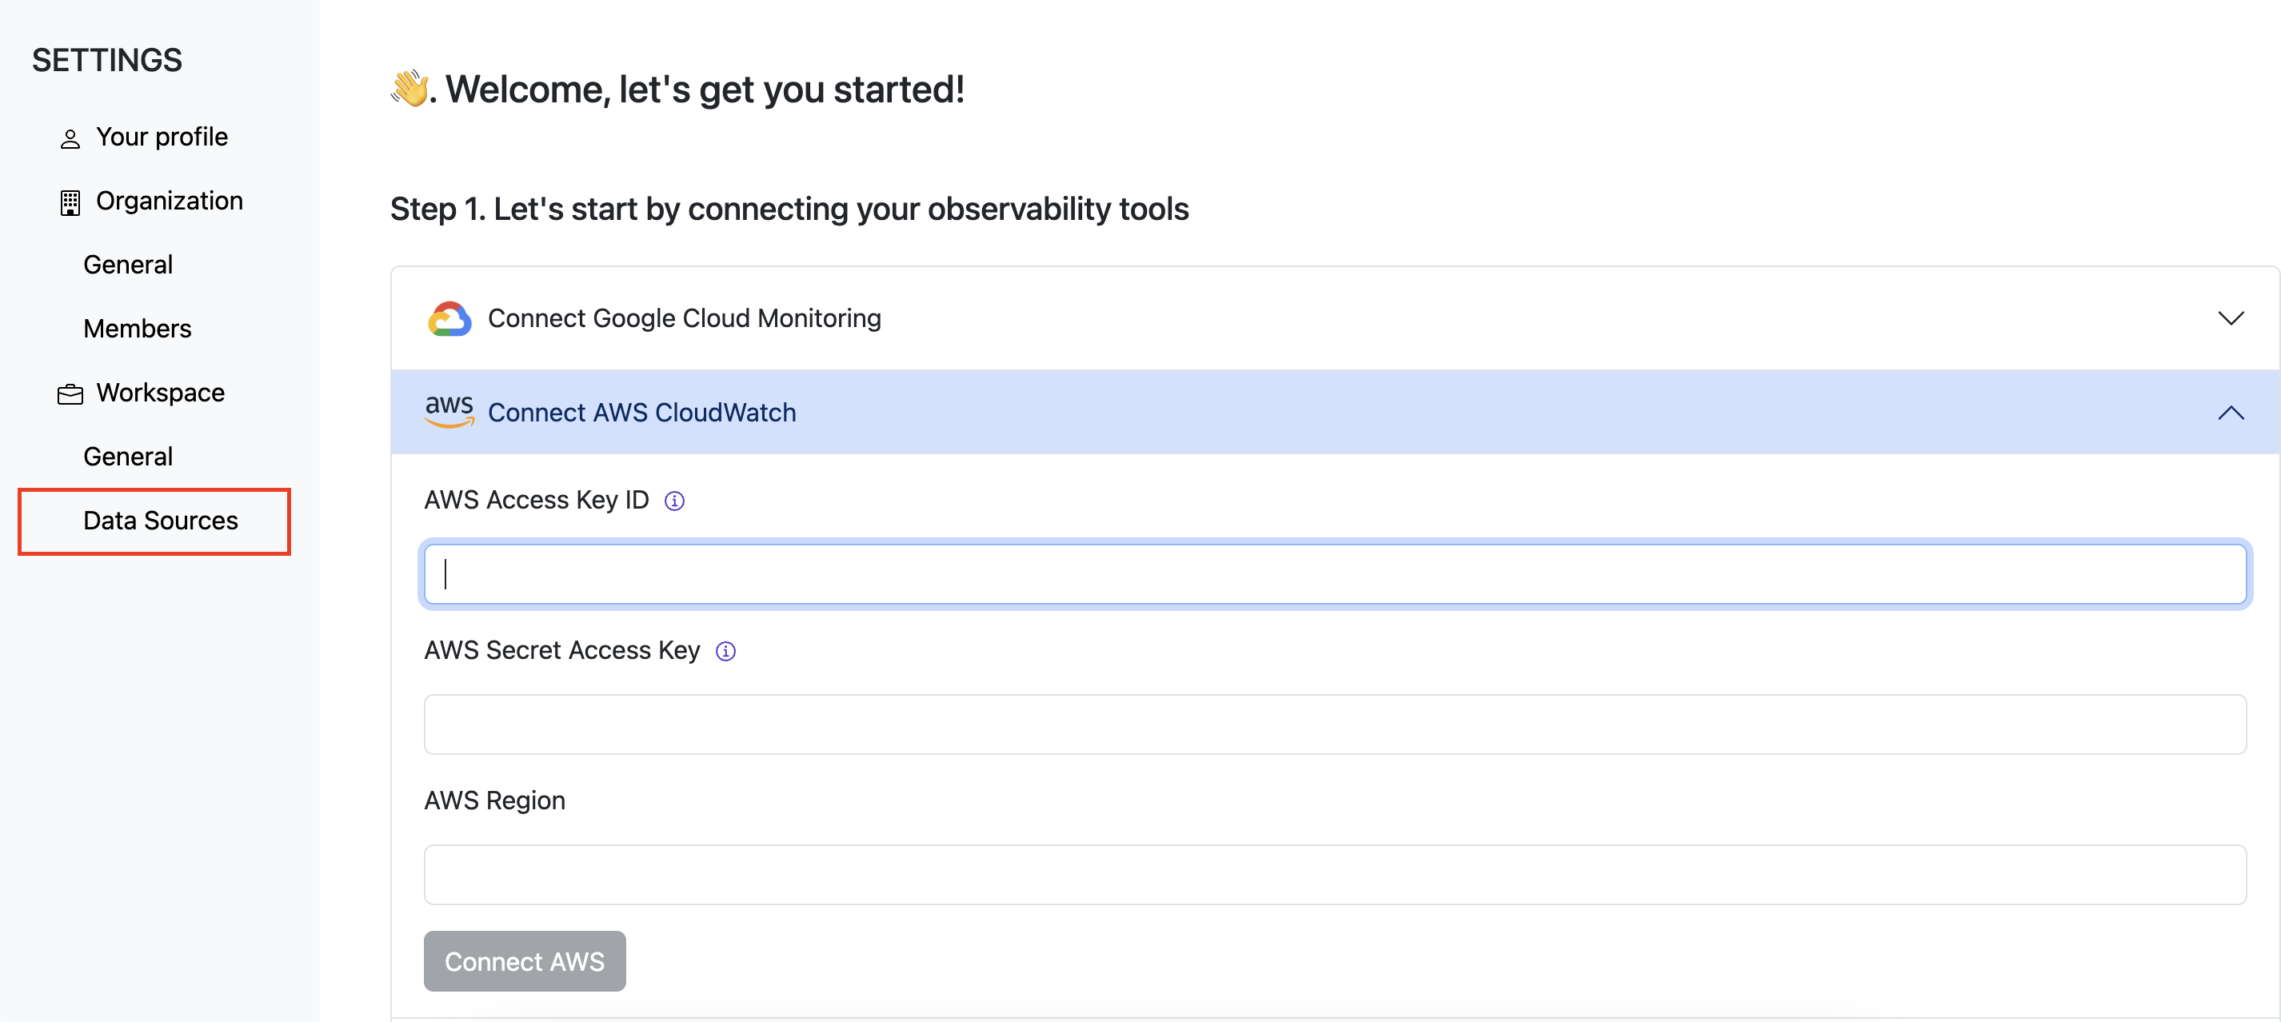This screenshot has width=2281, height=1022.
Task: Open Members under Organization
Action: tap(138, 329)
